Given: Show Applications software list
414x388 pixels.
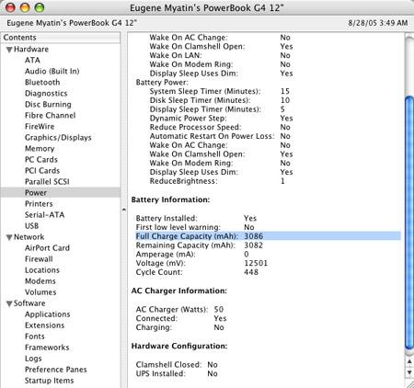Looking at the screenshot, I should [48, 314].
